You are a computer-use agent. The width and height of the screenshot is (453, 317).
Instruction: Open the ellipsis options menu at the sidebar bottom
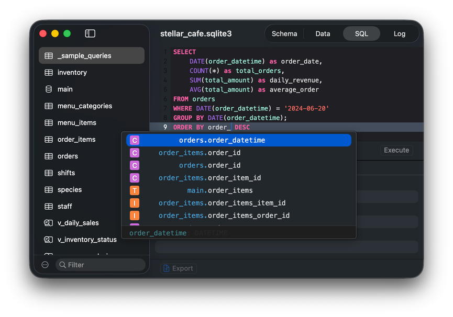45,265
